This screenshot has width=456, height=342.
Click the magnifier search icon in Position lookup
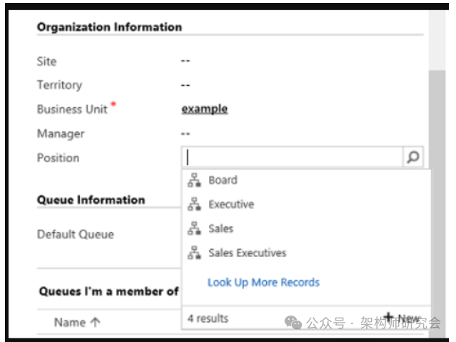click(x=412, y=158)
